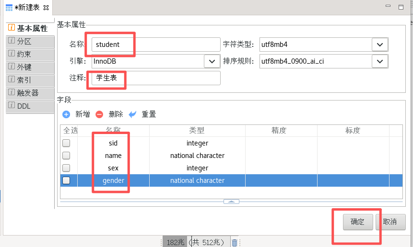The height and width of the screenshot is (247, 413).
Task: Click the red minus 删除 icon
Action: [99, 114]
